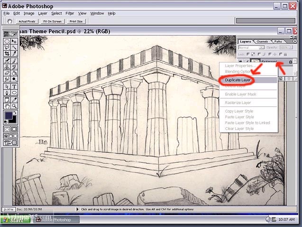Toggle lock all checkbox
This screenshot has width=302, height=227.
pyautogui.click(x=281, y=54)
